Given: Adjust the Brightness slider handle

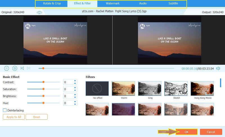Looking at the screenshot, I should [x=43, y=96].
